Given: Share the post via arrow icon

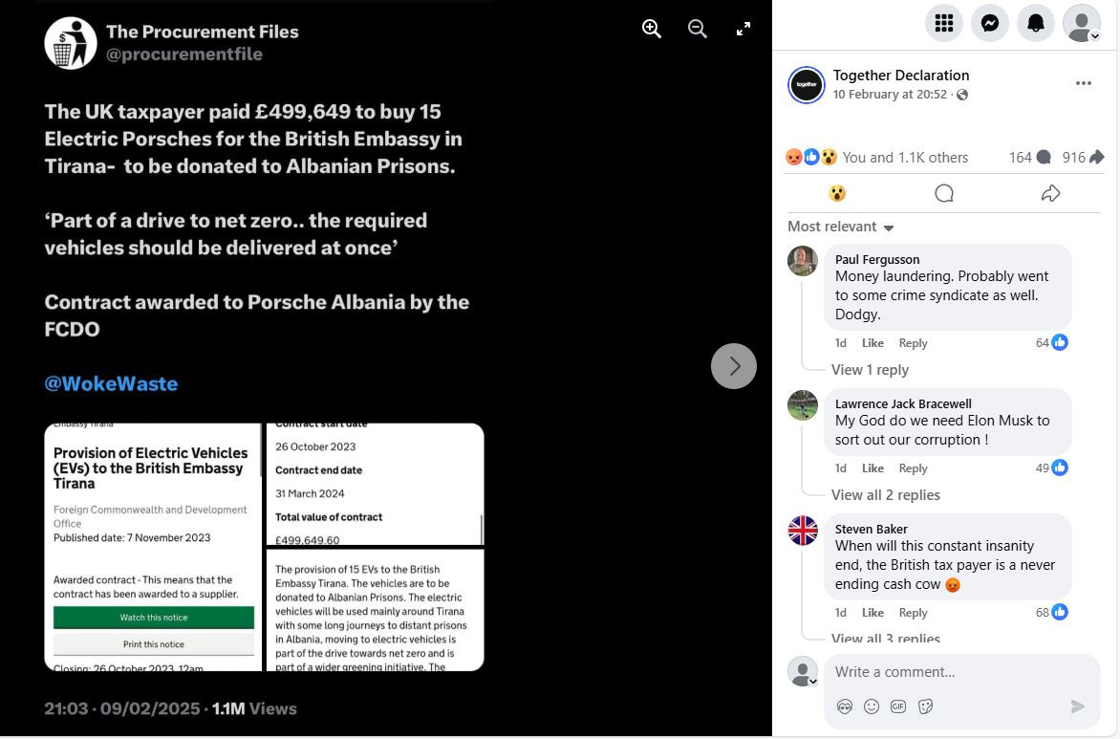Looking at the screenshot, I should (x=1050, y=194).
